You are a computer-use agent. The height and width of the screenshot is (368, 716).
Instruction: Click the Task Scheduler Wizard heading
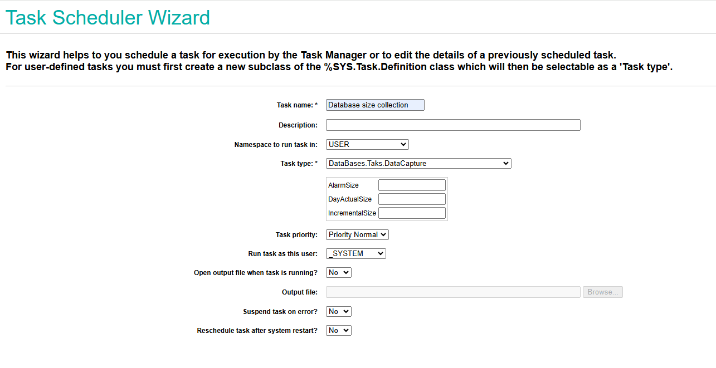108,18
